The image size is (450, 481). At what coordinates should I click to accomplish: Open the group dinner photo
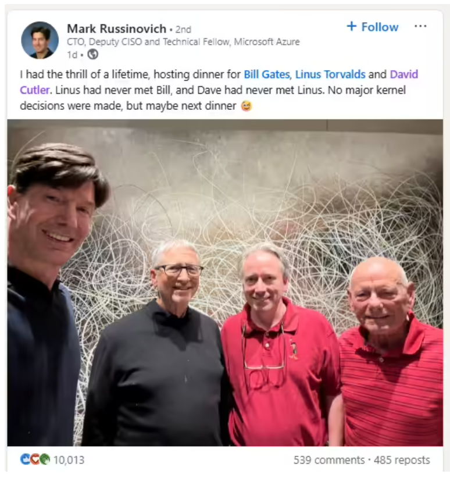tap(225, 283)
